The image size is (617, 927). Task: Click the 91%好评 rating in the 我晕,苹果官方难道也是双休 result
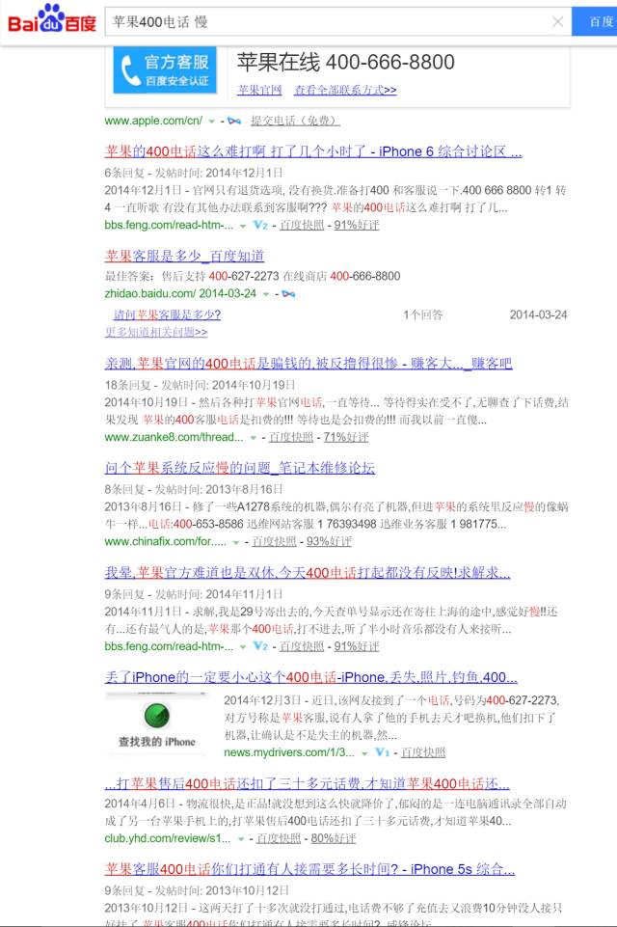(357, 646)
